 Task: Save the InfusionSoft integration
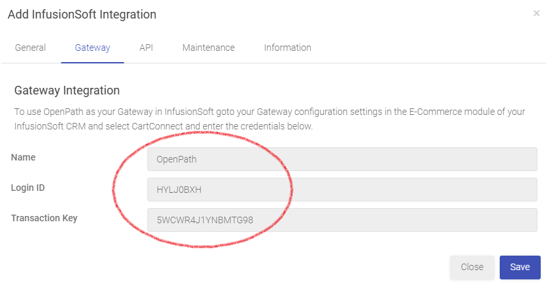tap(520, 268)
